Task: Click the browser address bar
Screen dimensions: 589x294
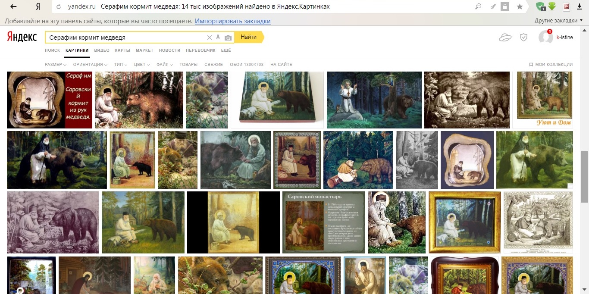Action: (263, 6)
